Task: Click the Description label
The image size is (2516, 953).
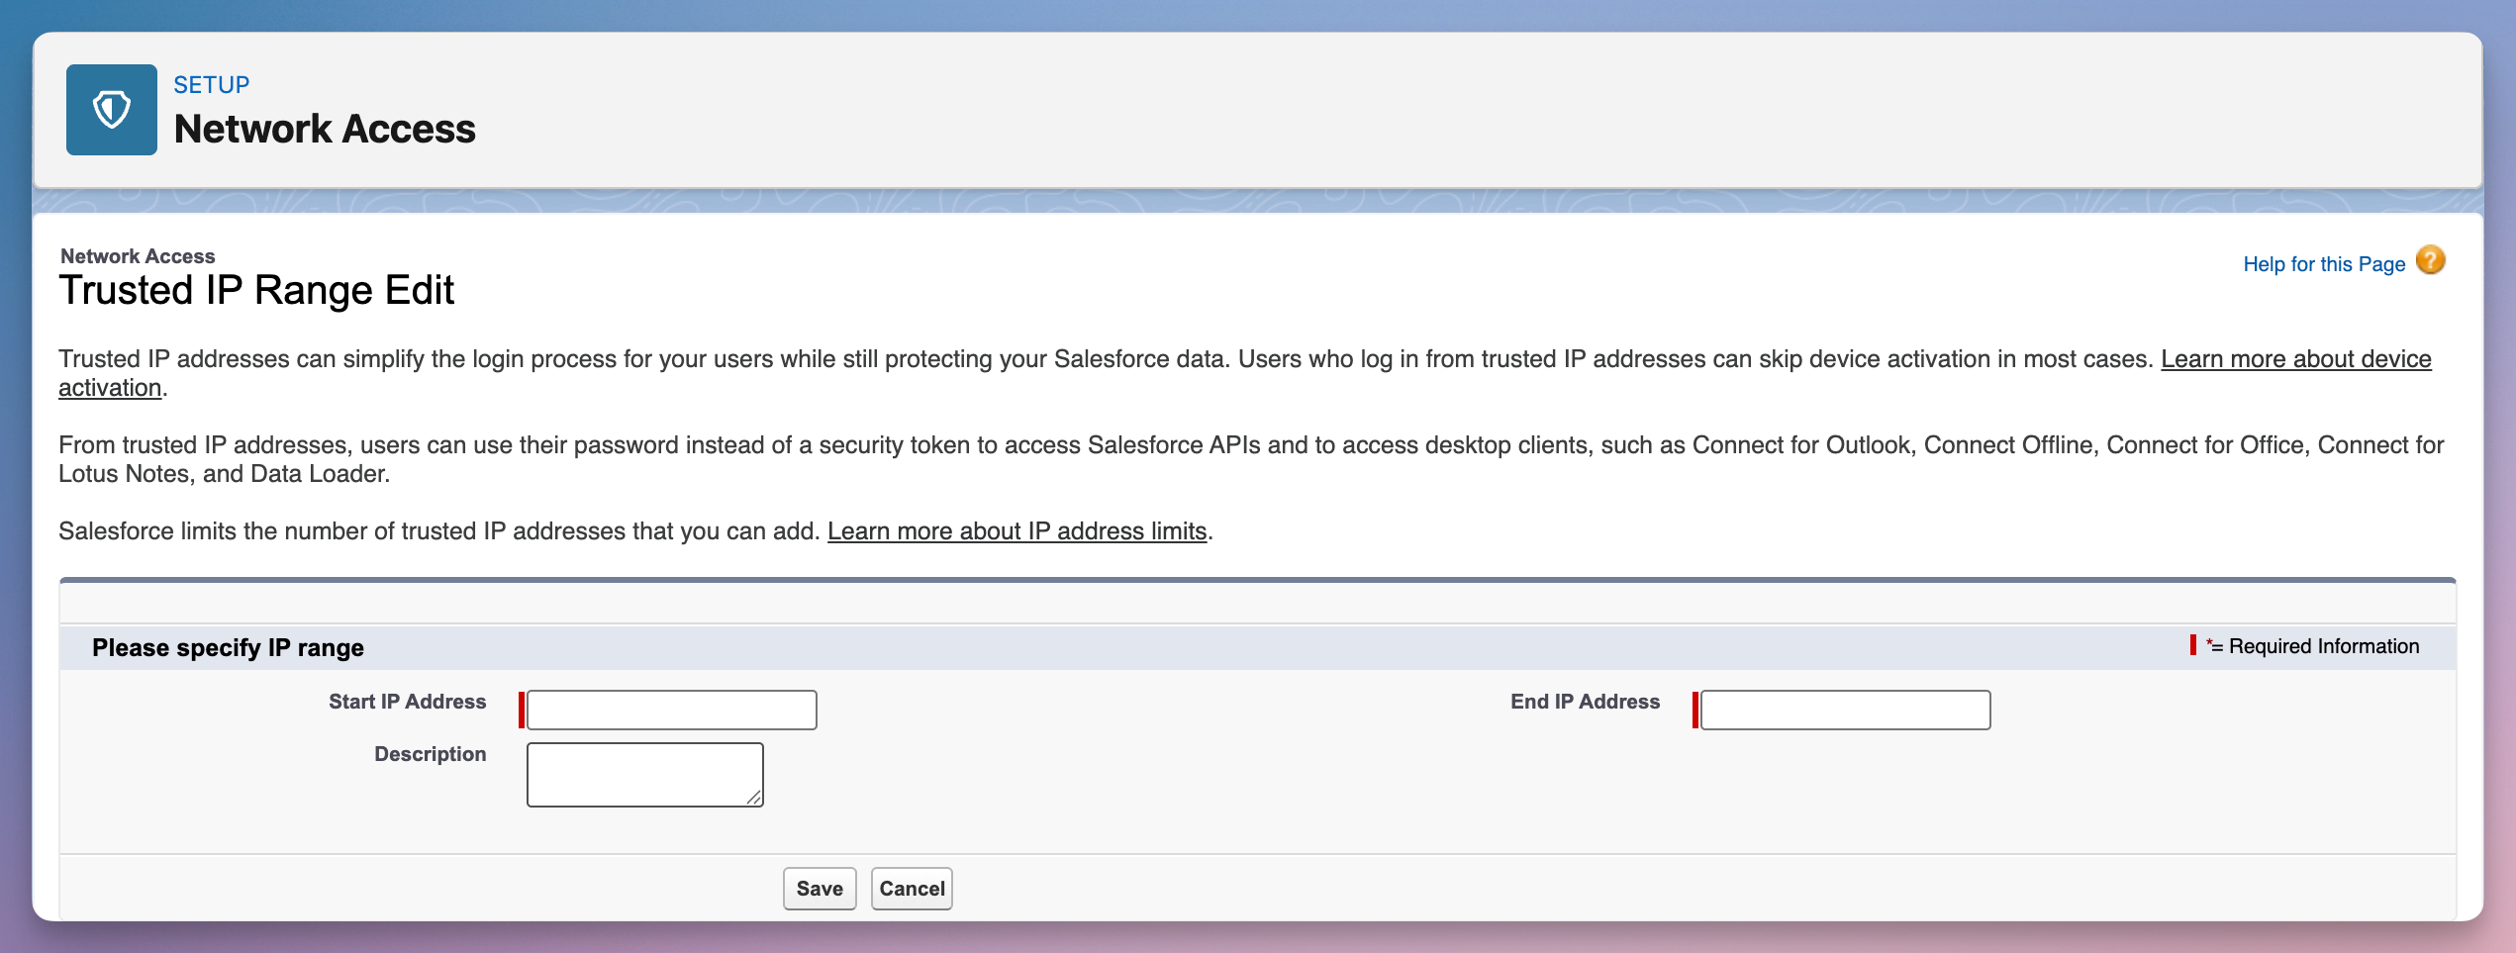Action: pos(430,754)
